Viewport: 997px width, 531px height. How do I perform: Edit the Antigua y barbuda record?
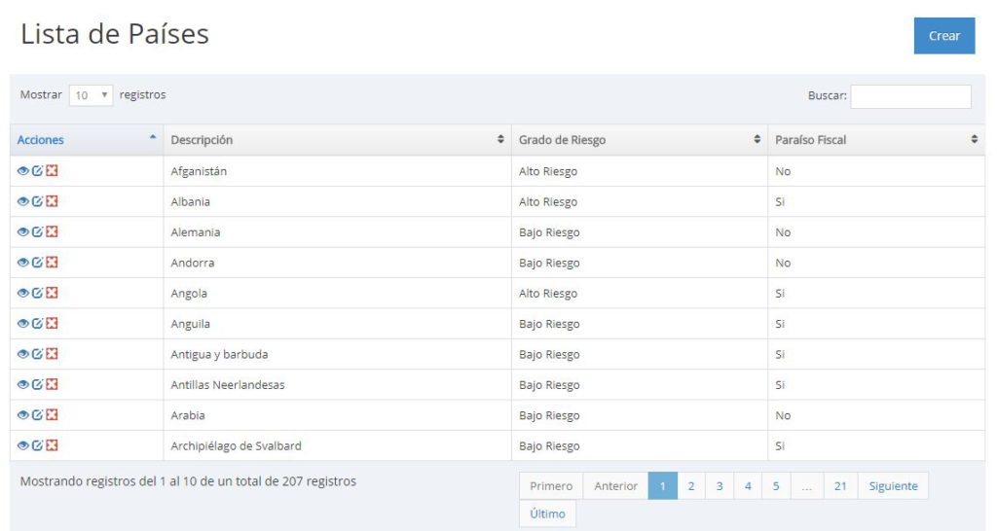(x=38, y=354)
